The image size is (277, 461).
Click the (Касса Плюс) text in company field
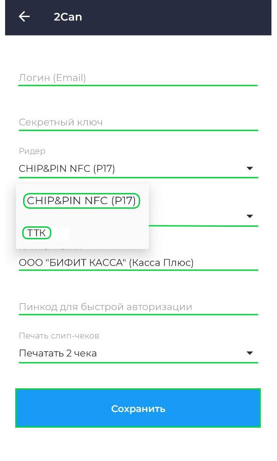[161, 262]
